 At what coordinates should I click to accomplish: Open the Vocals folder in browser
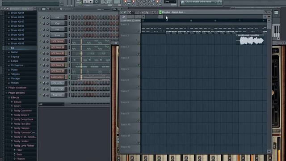15,83
